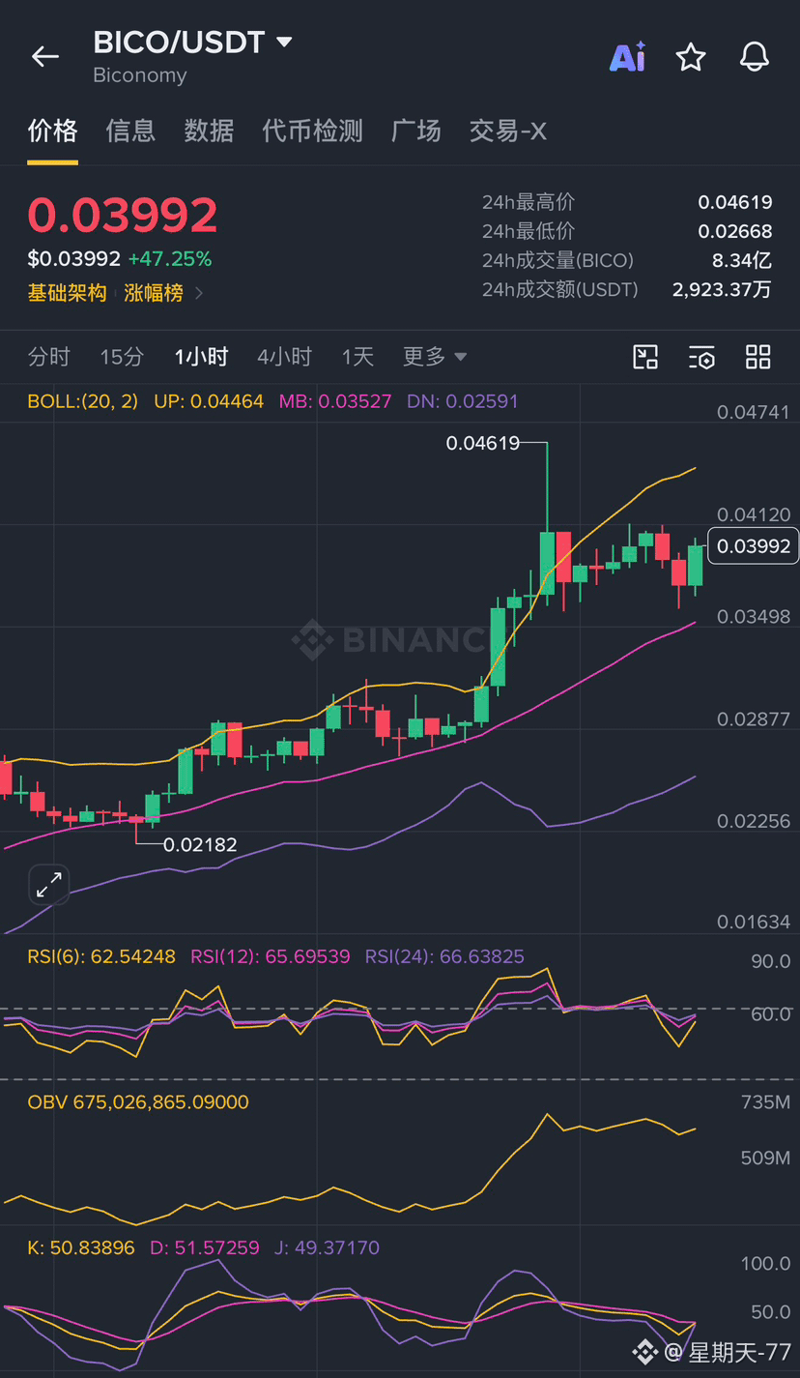Tap the DN: 0.02591 Bollinger value

pos(463,400)
